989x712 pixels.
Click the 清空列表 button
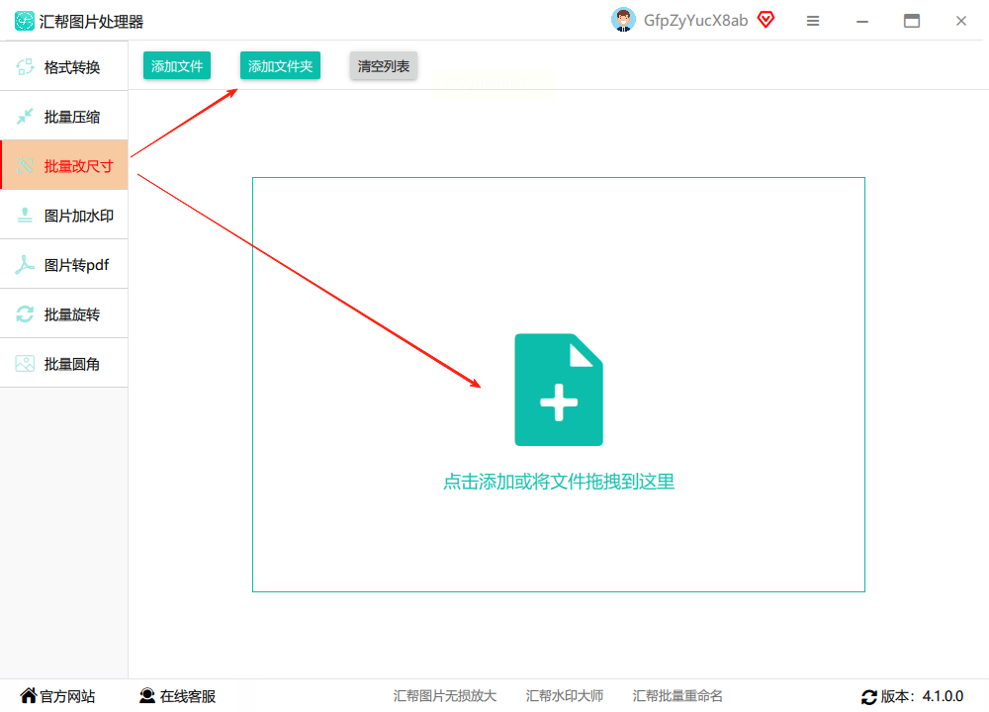pyautogui.click(x=384, y=65)
